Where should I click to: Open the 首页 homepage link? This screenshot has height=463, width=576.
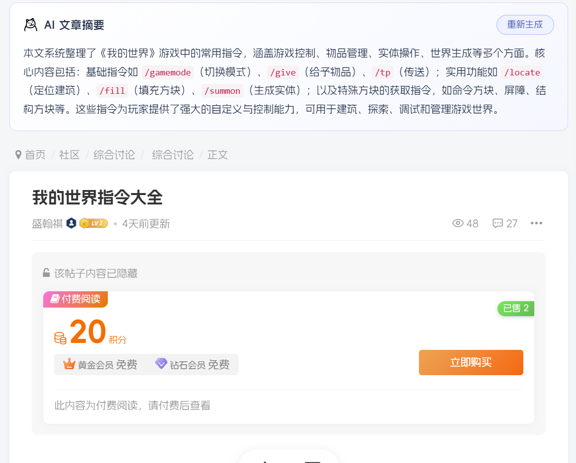[35, 155]
